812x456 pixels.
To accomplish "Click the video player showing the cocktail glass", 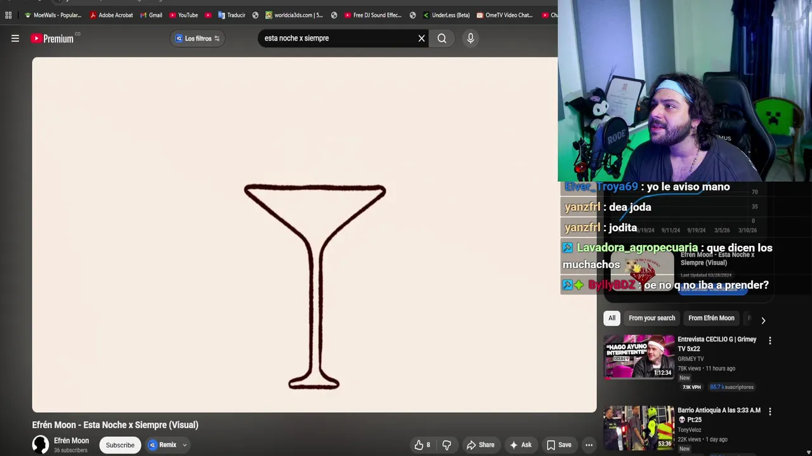I will click(314, 235).
